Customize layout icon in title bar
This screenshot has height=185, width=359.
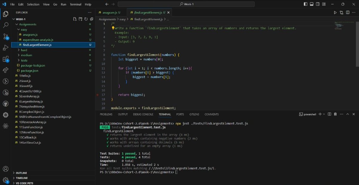[x=323, y=4]
